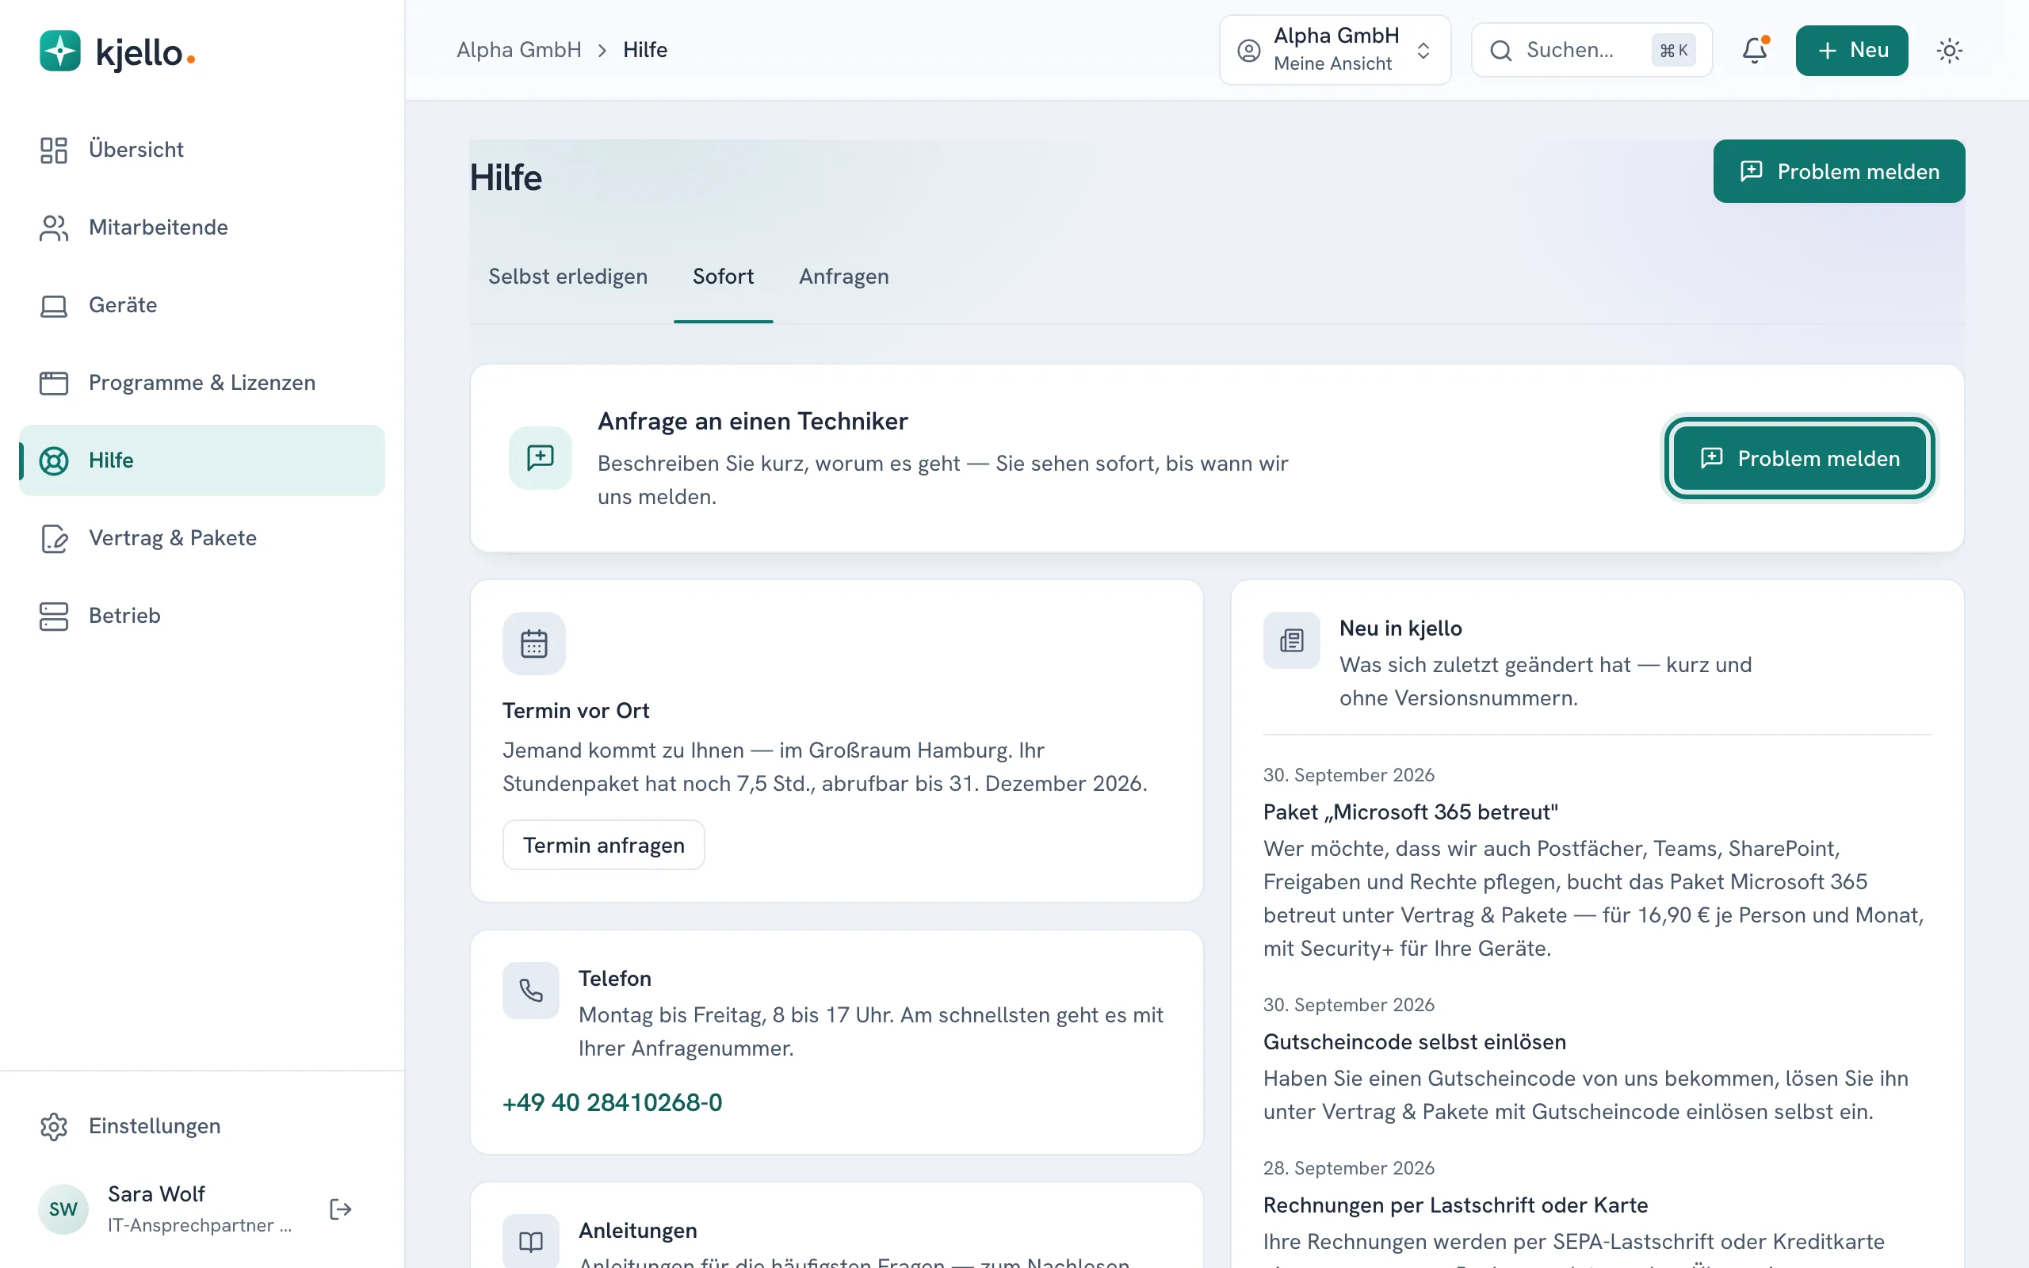Click the kjello logo icon

click(x=59, y=52)
